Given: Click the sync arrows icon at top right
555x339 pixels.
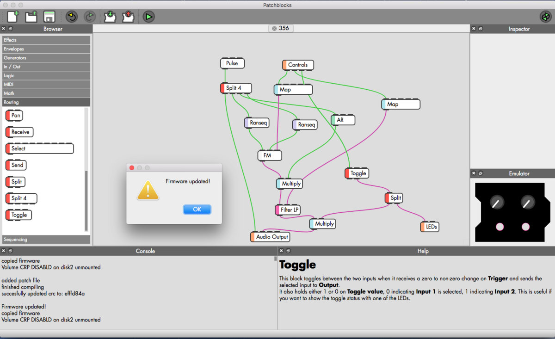Looking at the screenshot, I should pos(546,17).
